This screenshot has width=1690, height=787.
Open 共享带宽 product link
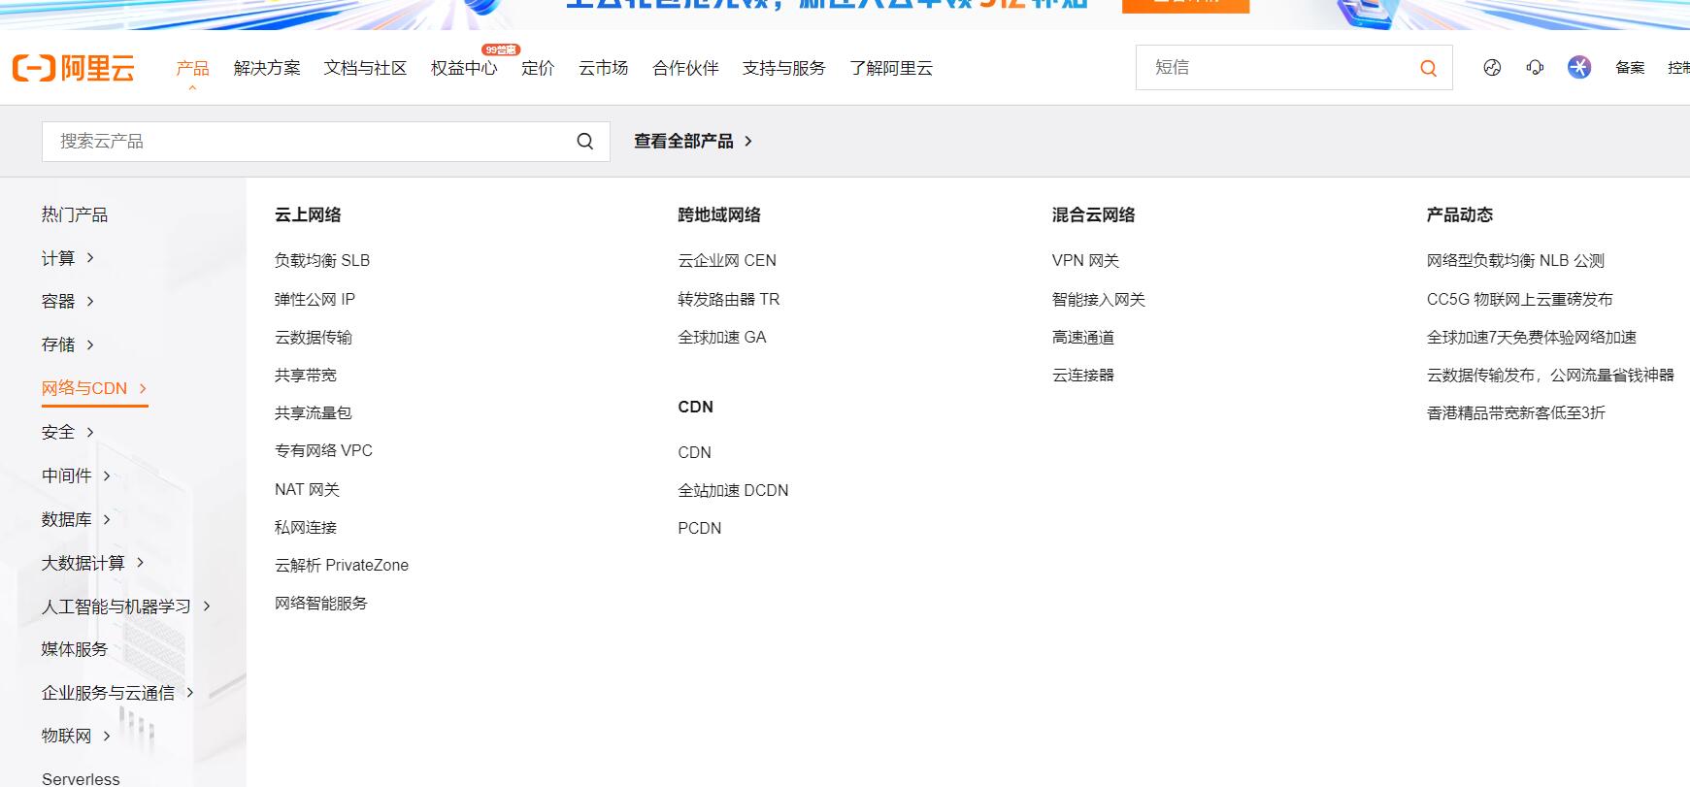pyautogui.click(x=306, y=375)
